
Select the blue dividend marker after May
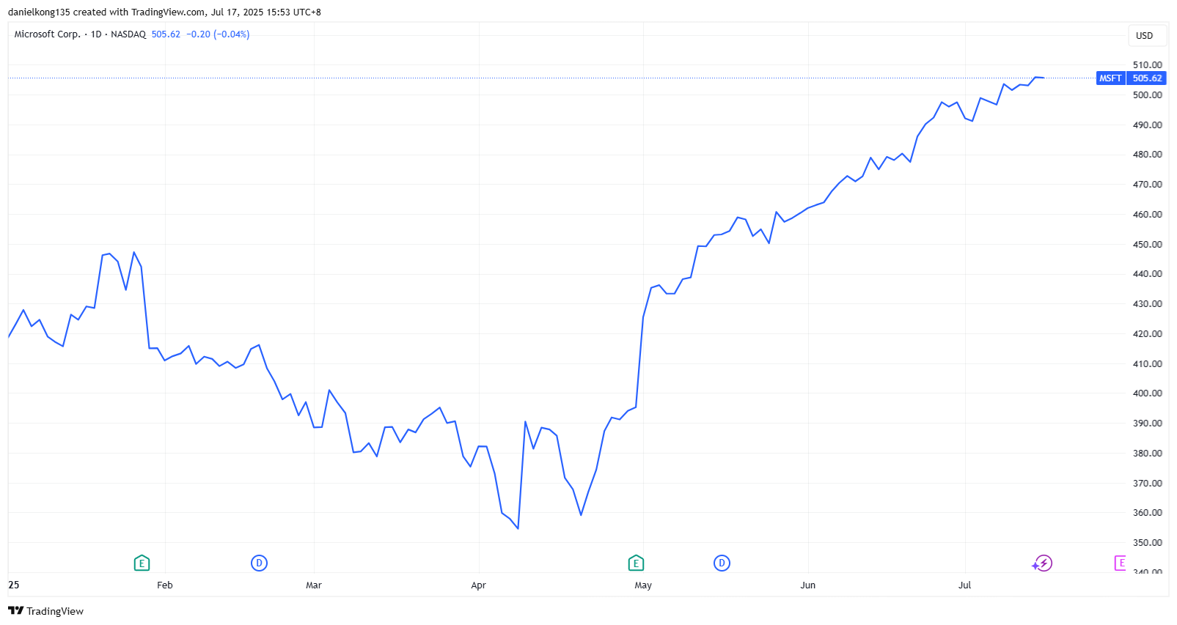point(722,563)
